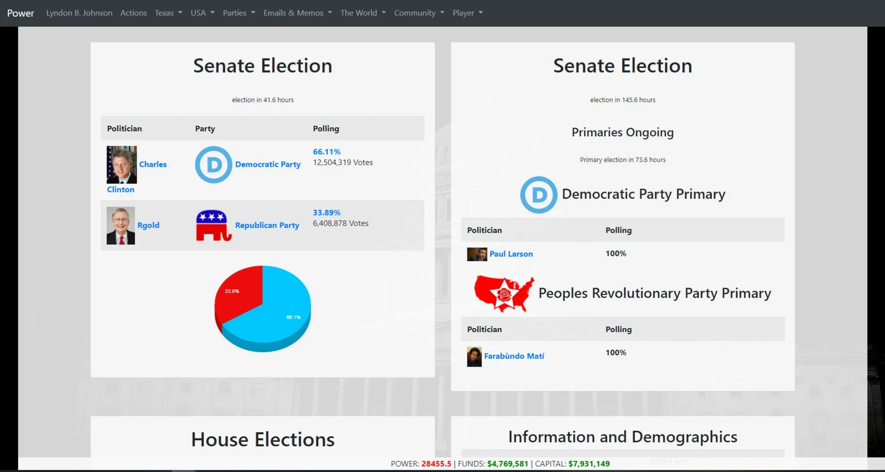Screen dimensions: 885x472
Task: Open the Republican Party link
Action: tap(267, 225)
